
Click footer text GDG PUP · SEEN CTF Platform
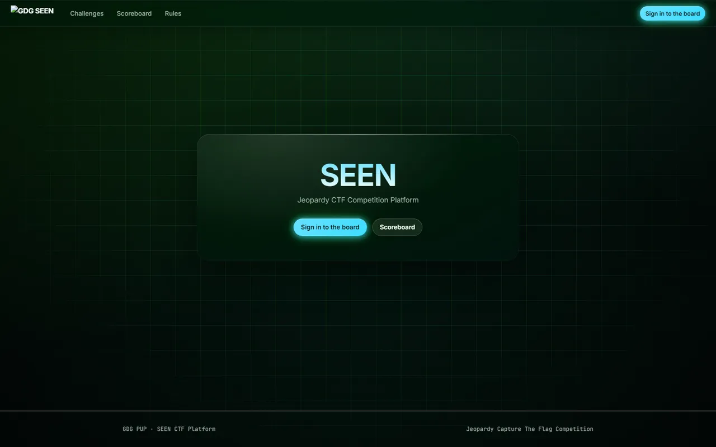[169, 429]
